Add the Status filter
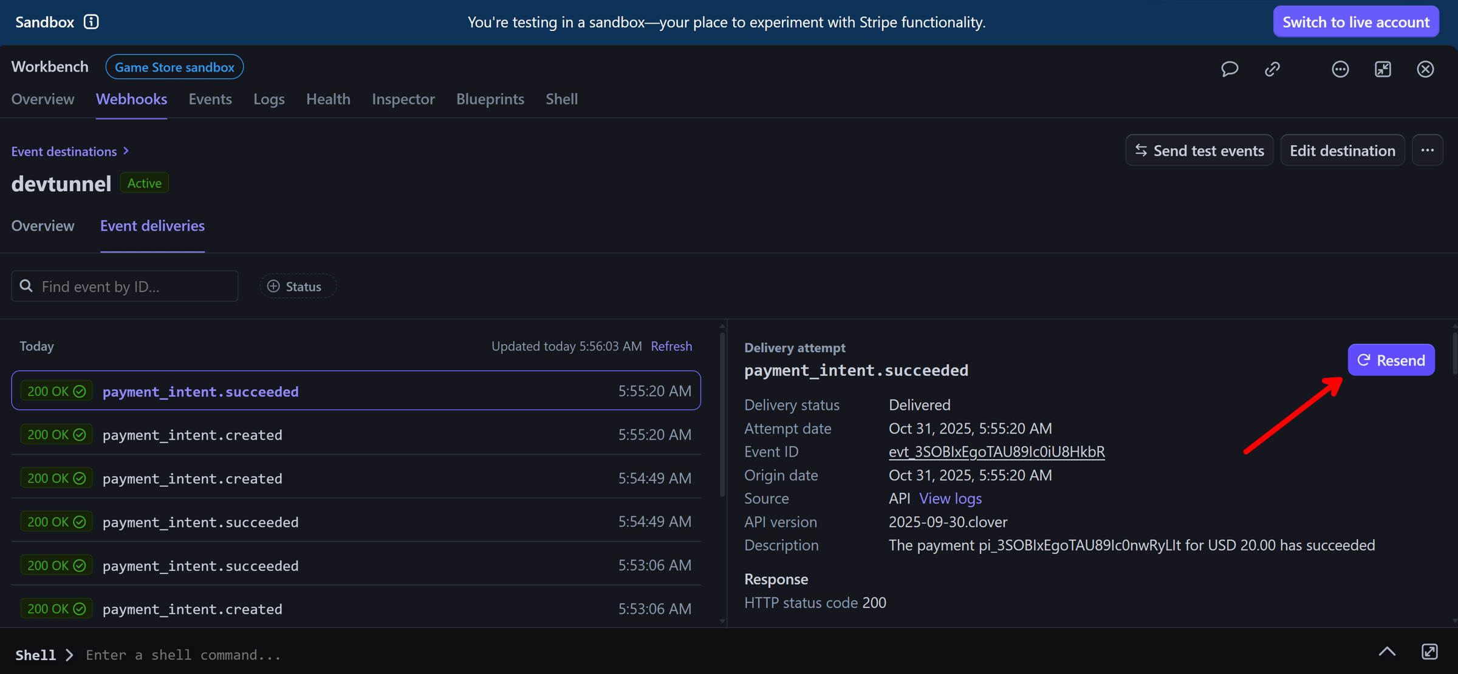Image resolution: width=1458 pixels, height=674 pixels. pyautogui.click(x=298, y=286)
